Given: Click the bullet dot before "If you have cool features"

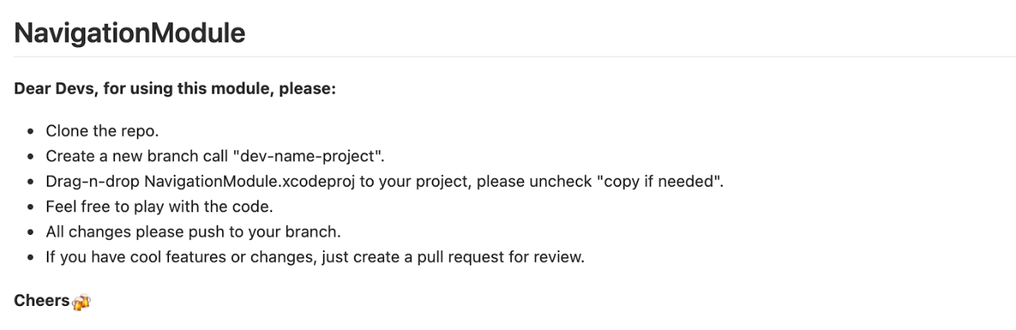Looking at the screenshot, I should click(x=31, y=258).
